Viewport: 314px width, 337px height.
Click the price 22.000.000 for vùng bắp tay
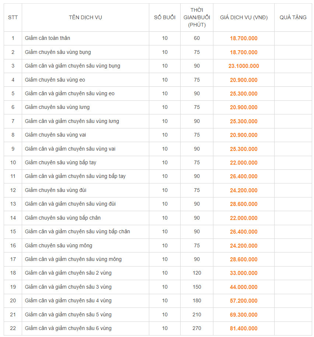pos(244,163)
